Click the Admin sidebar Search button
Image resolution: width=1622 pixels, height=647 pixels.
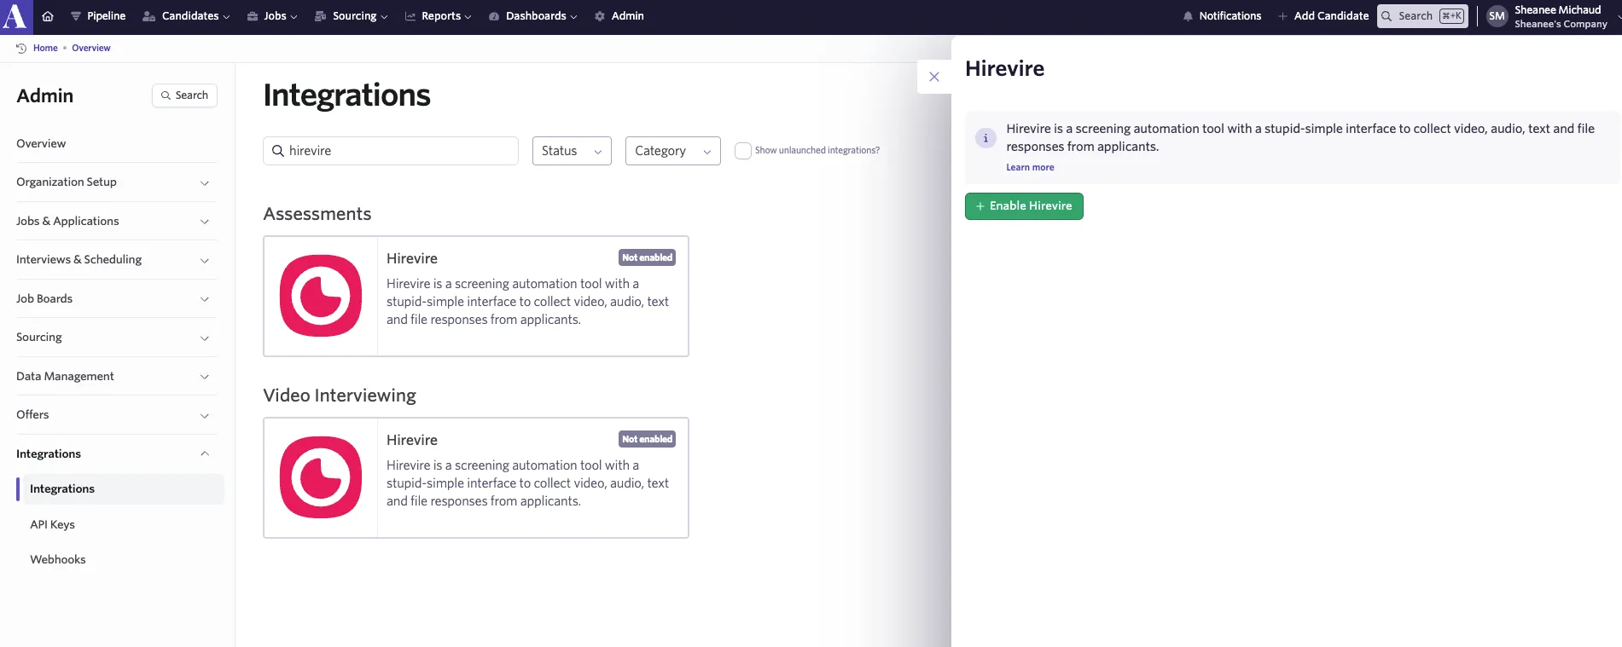pyautogui.click(x=184, y=95)
